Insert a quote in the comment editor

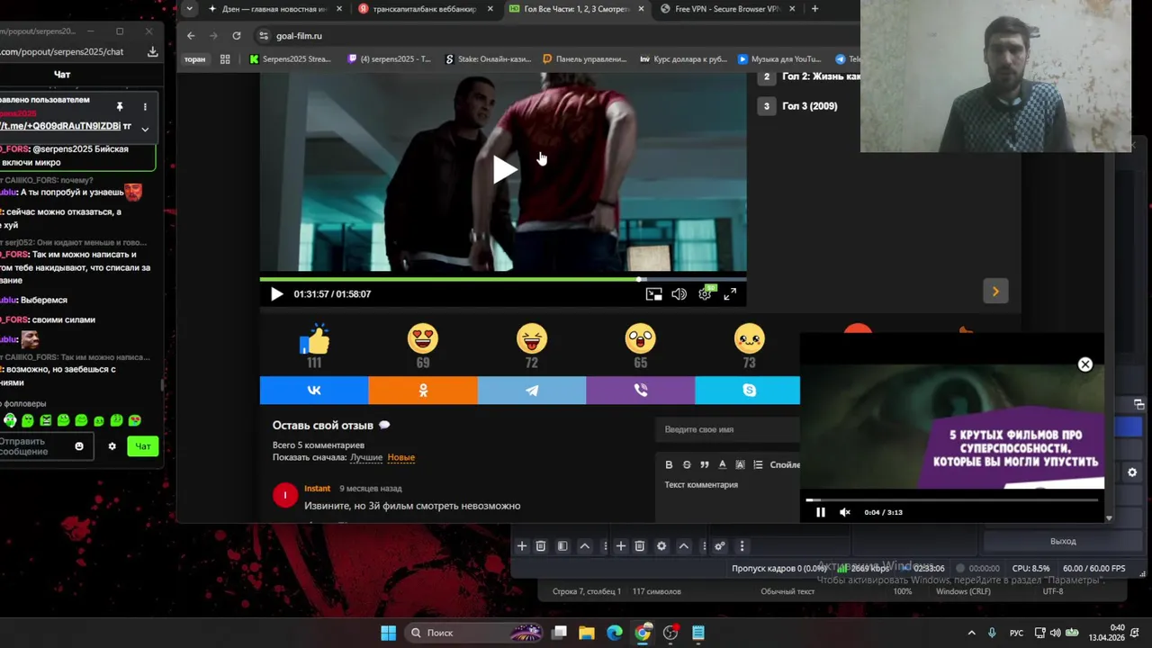click(x=705, y=464)
